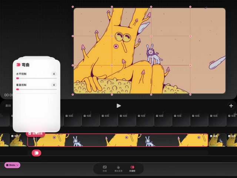Switch to the 合成 tab
The width and height of the screenshot is (237, 178).
pos(104,169)
